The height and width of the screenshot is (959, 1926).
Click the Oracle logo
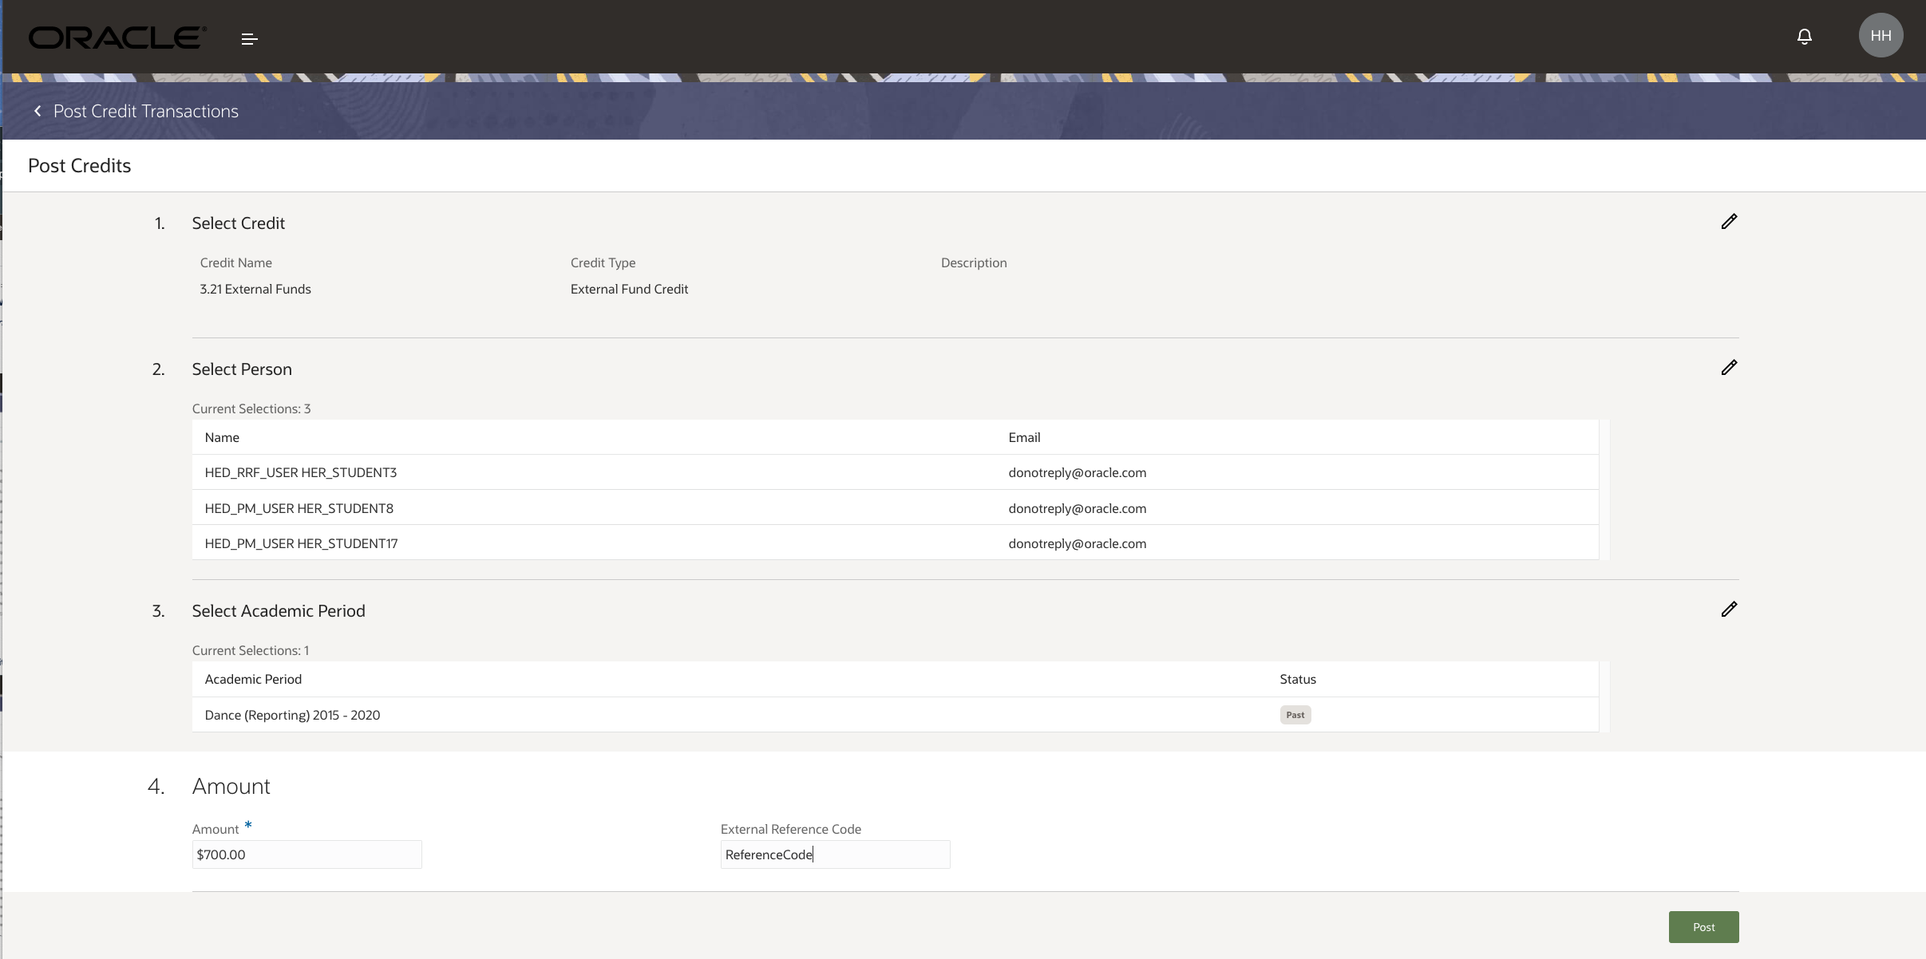[x=117, y=37]
